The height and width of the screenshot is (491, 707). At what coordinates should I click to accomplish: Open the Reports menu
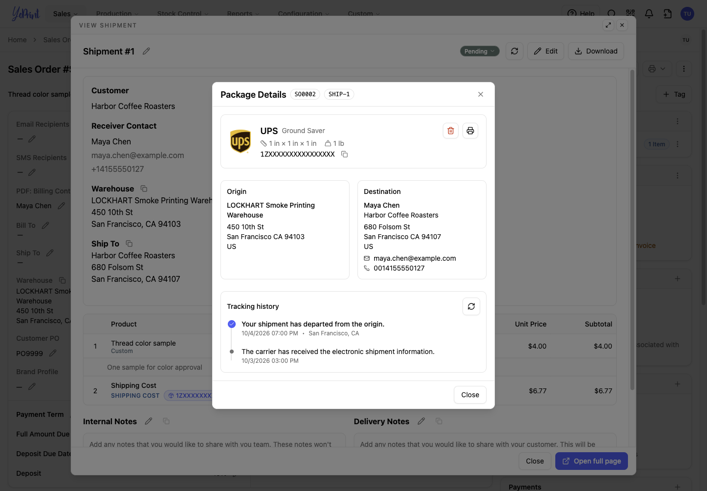coord(244,14)
